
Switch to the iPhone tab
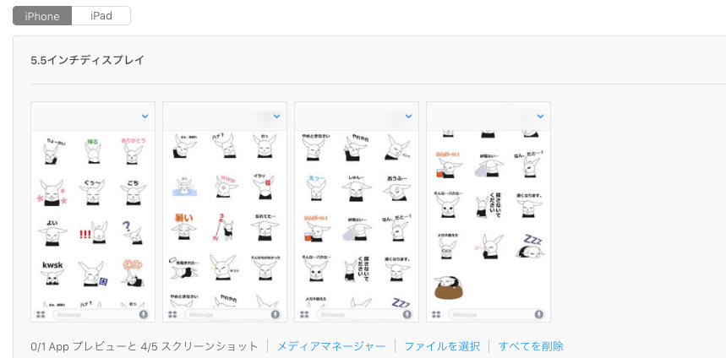(x=42, y=16)
